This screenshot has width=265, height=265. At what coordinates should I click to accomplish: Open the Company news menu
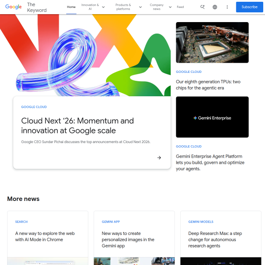pos(156,7)
